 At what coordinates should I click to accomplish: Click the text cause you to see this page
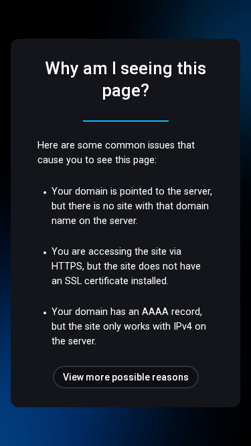(97, 160)
